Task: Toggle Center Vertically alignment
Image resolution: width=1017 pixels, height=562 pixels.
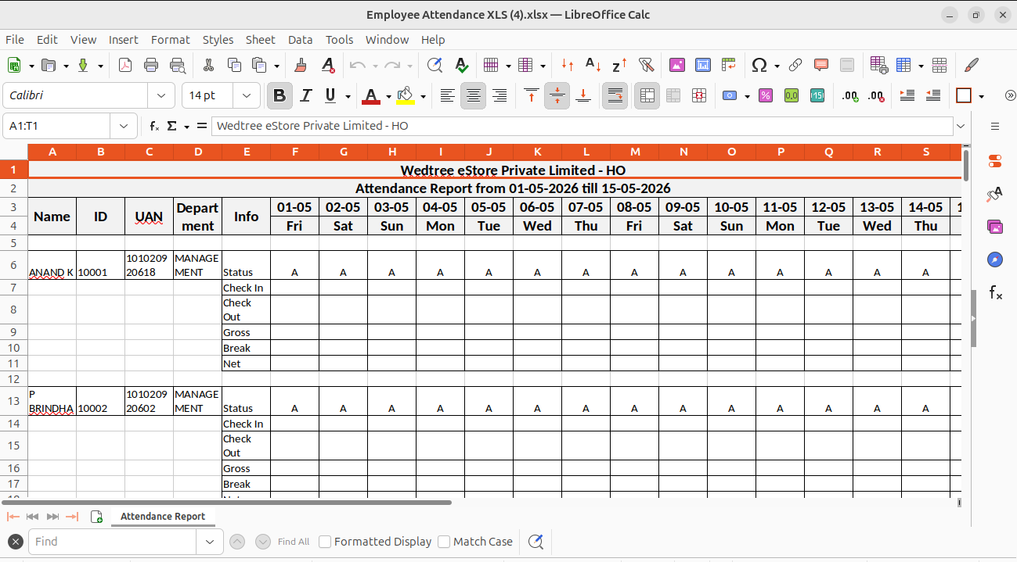Action: click(x=557, y=96)
